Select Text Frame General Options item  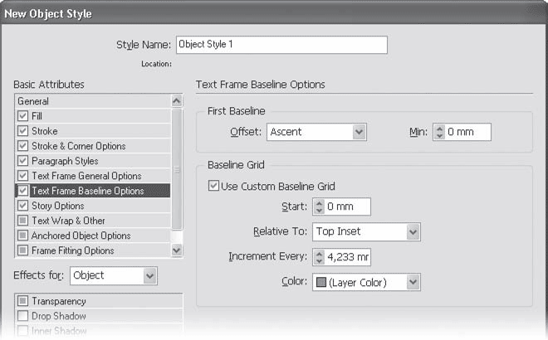(x=86, y=176)
